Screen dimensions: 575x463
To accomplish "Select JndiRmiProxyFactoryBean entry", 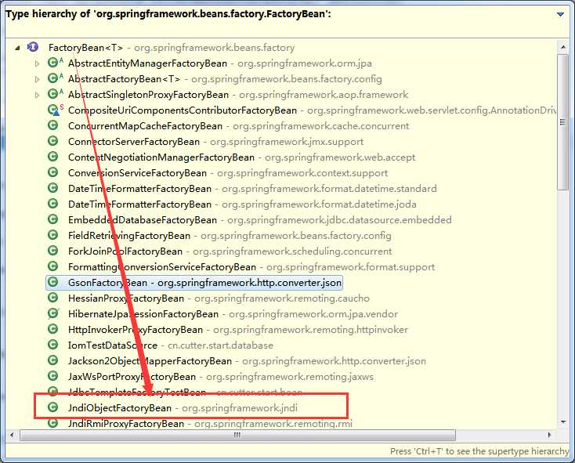I will pyautogui.click(x=210, y=423).
